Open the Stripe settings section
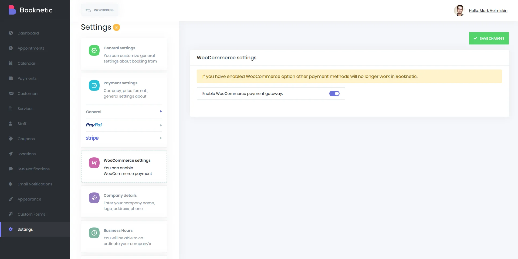The image size is (518, 259). point(124,138)
